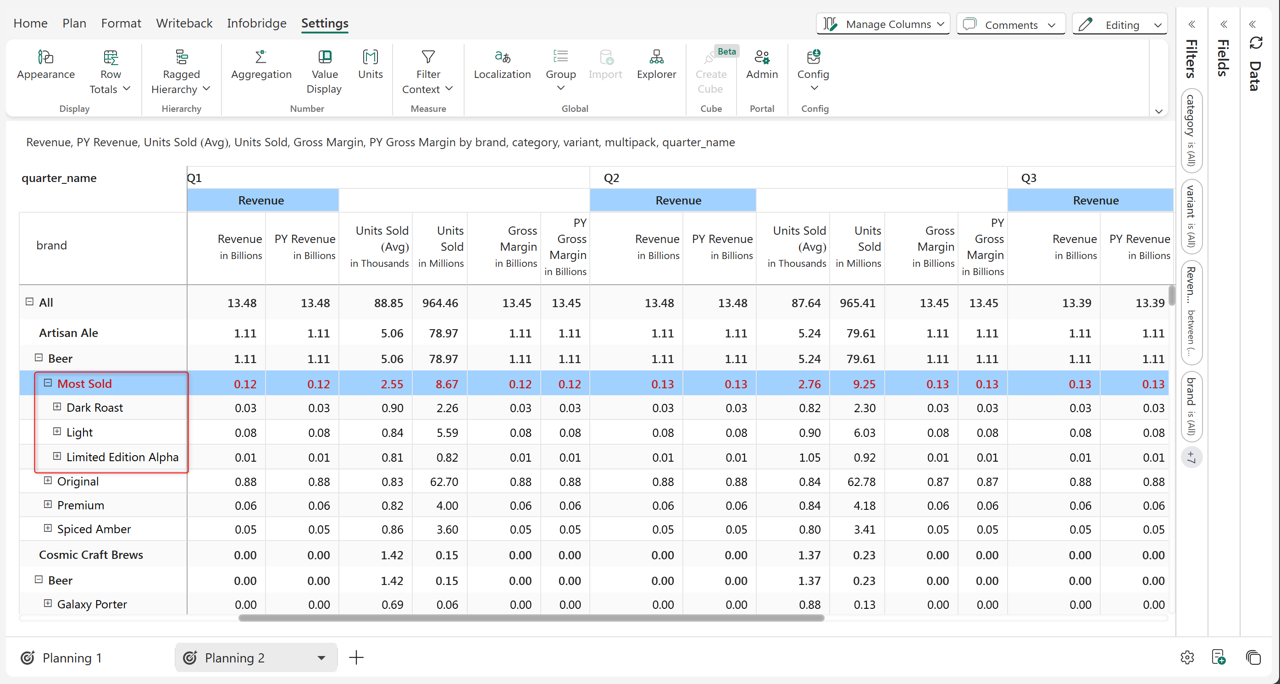The image size is (1280, 684).
Task: Collapse the All brand row
Action: pos(29,302)
